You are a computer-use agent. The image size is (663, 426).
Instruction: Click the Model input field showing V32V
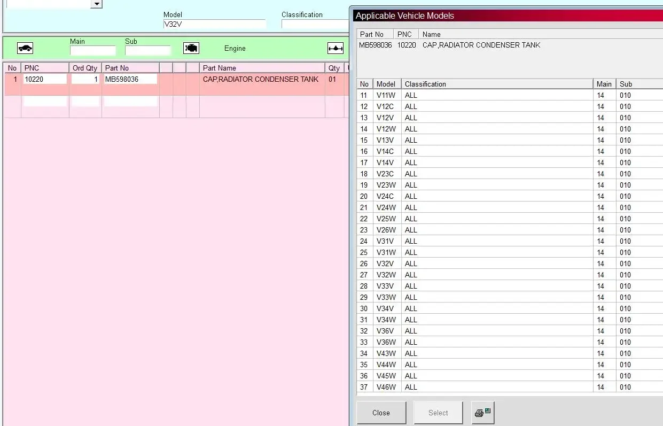tap(214, 24)
